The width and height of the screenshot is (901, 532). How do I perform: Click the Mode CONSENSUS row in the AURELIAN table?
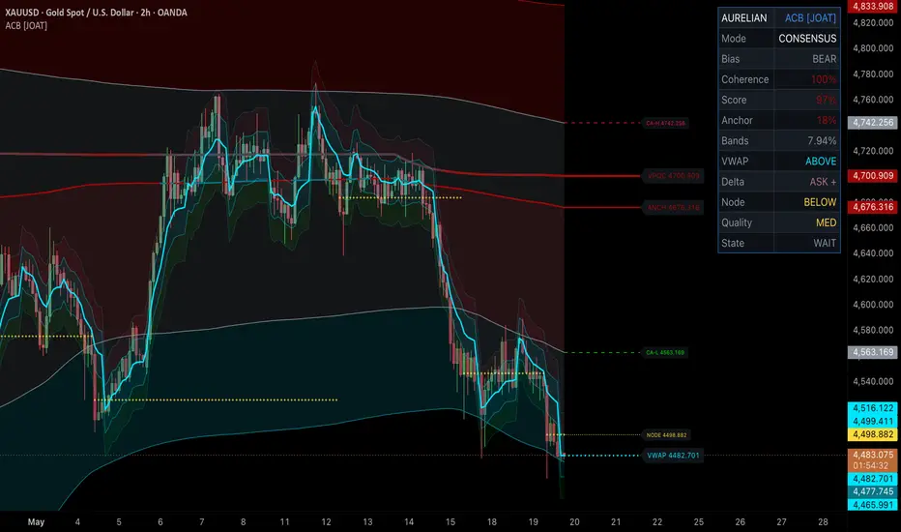tap(778, 39)
